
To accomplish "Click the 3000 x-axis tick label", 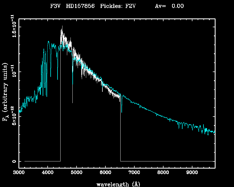I will [19, 173].
